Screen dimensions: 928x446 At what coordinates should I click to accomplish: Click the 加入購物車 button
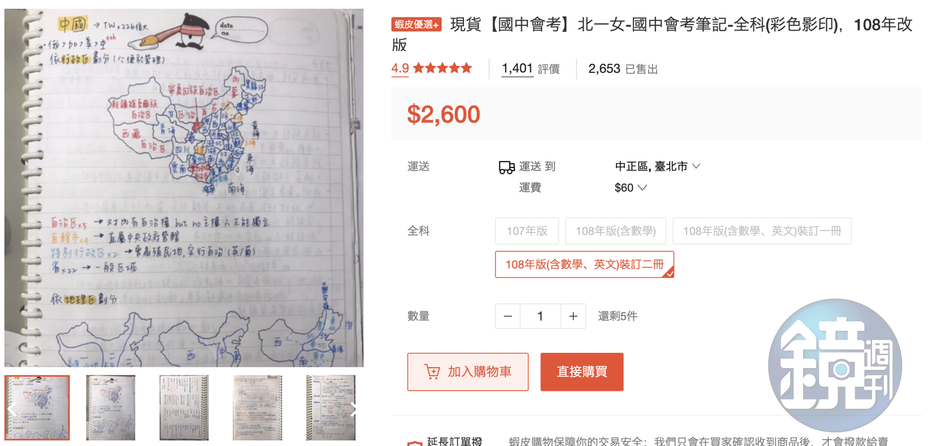pos(467,372)
